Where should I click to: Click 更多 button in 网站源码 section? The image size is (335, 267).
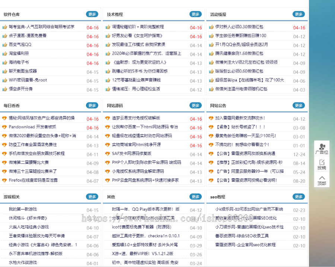(195, 105)
